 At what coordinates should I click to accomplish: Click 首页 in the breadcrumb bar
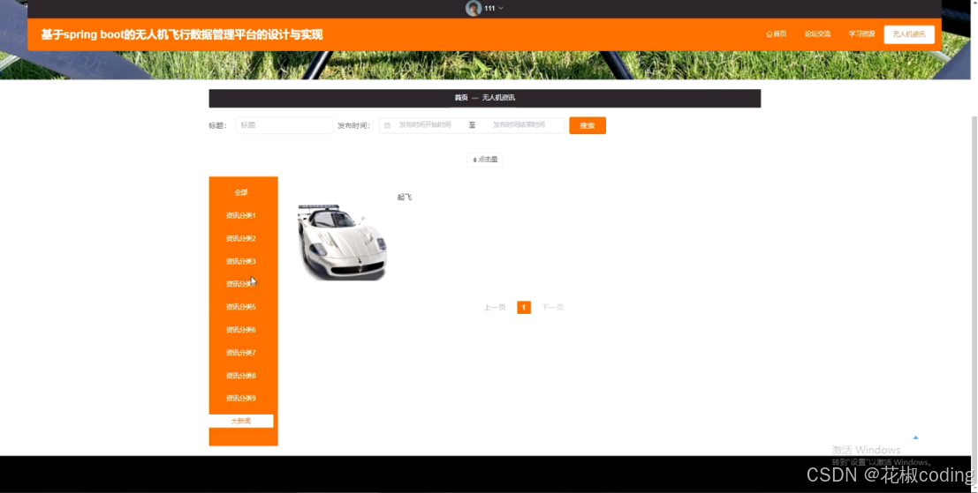click(461, 98)
